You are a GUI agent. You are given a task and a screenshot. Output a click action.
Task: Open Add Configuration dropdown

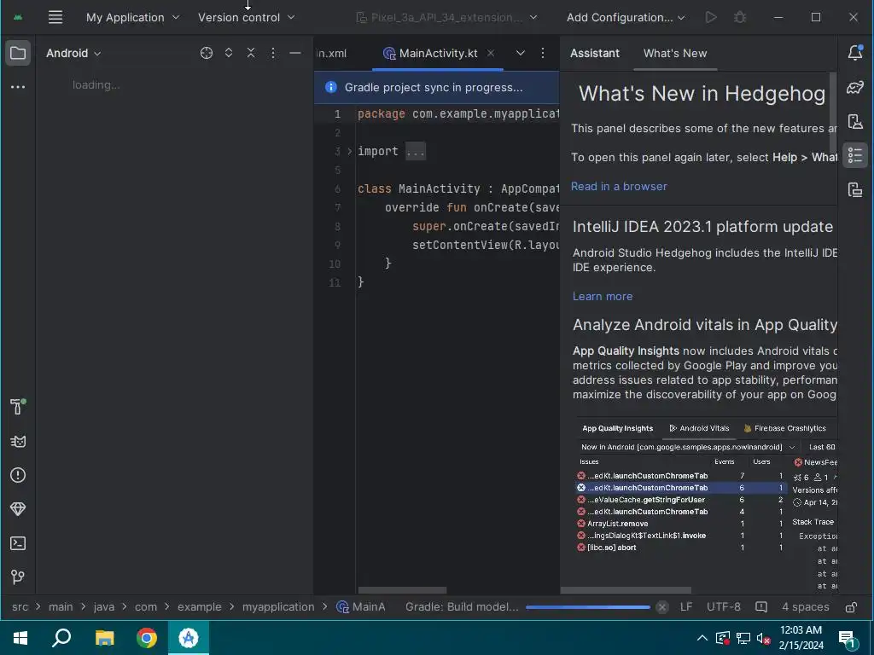coord(626,17)
